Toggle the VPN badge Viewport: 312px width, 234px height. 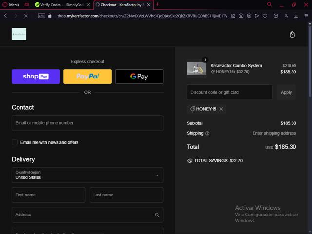point(41,16)
